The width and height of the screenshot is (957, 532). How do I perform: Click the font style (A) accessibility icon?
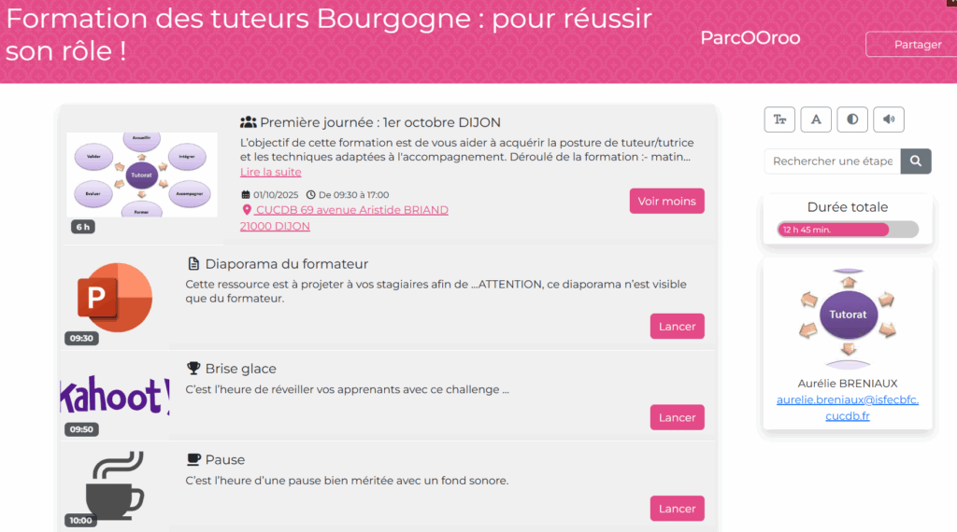(816, 119)
